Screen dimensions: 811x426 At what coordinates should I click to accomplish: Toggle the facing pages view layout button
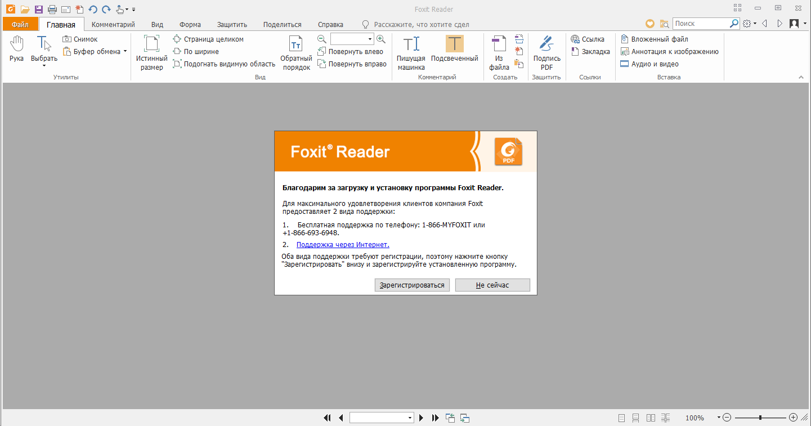[651, 418]
